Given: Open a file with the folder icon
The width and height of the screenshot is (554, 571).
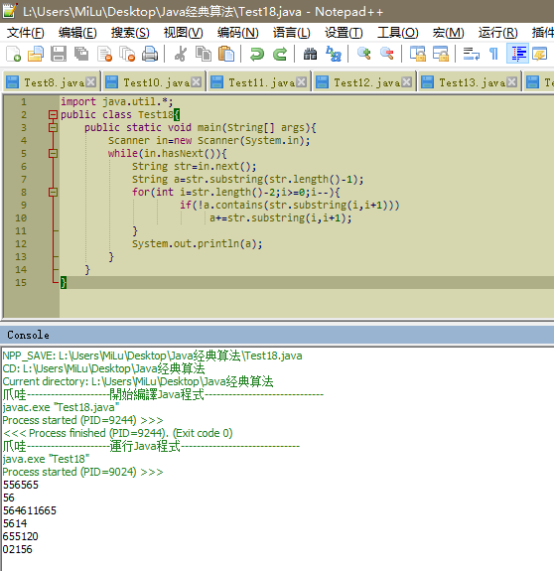Looking at the screenshot, I should (x=36, y=54).
